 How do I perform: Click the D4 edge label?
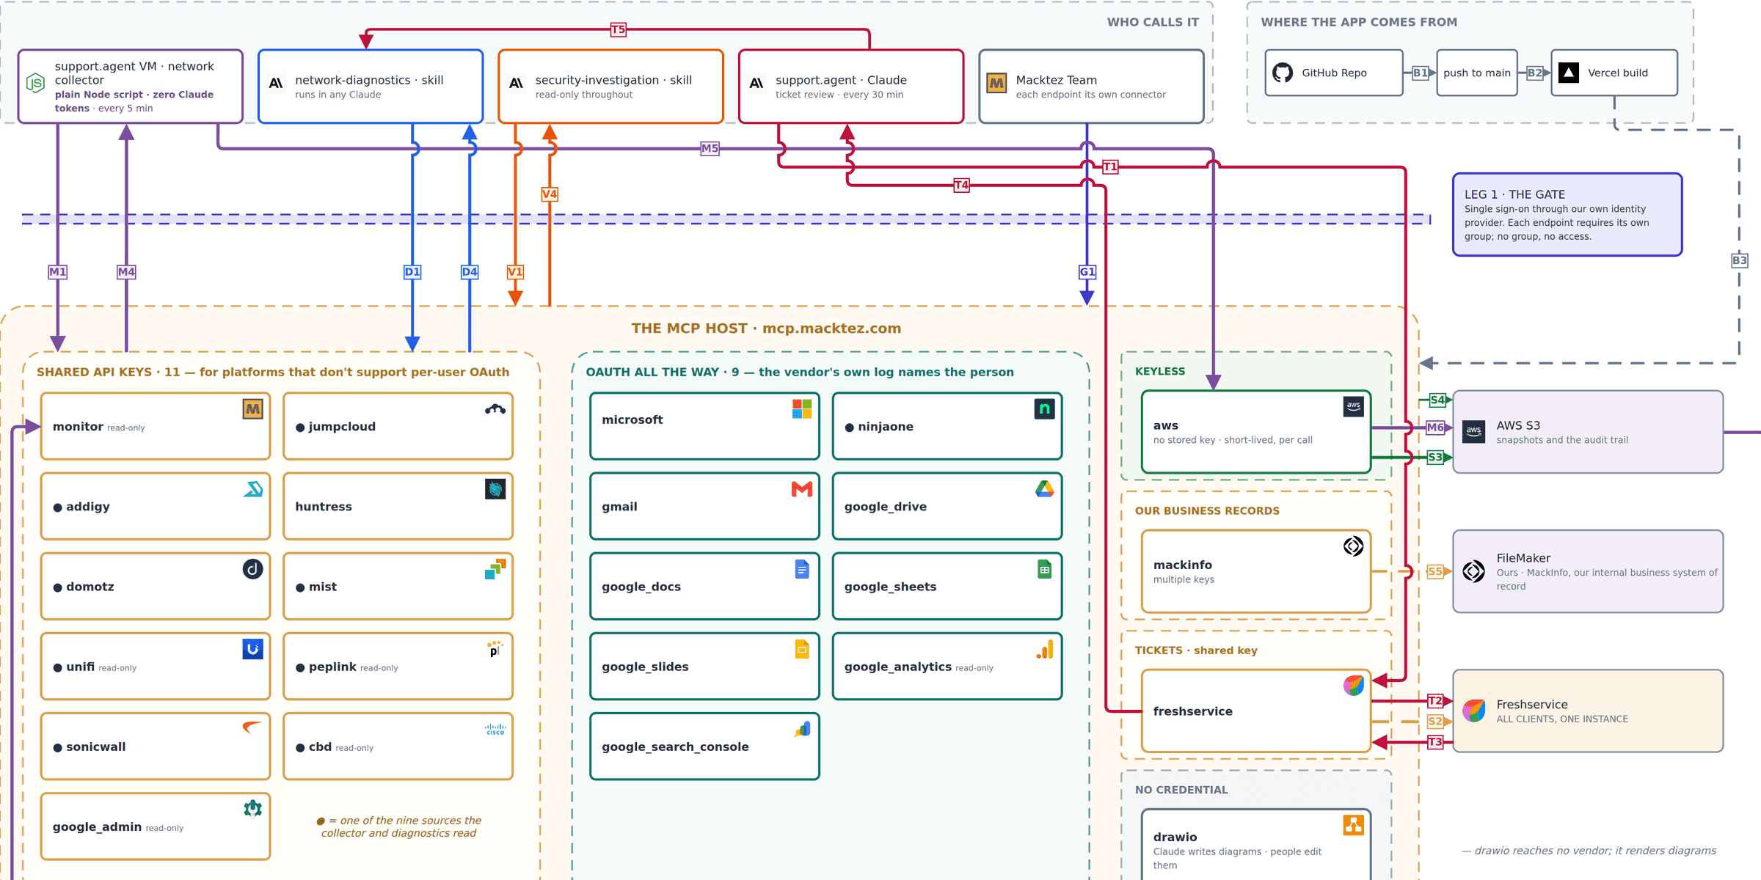pos(470,271)
